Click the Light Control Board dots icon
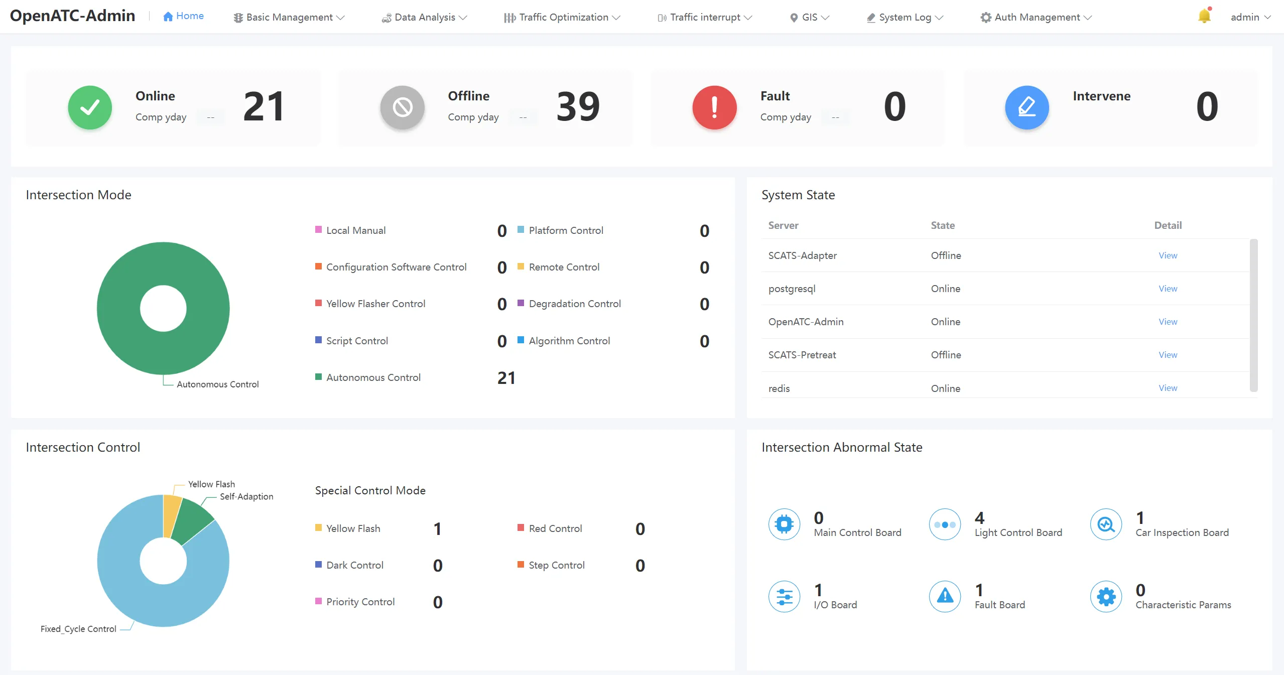The height and width of the screenshot is (675, 1284). coord(945,524)
